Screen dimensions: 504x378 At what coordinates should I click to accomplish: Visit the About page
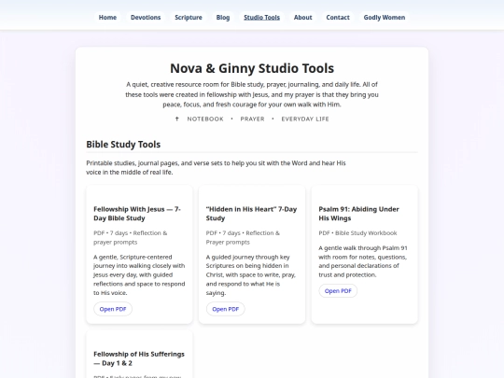coord(302,18)
